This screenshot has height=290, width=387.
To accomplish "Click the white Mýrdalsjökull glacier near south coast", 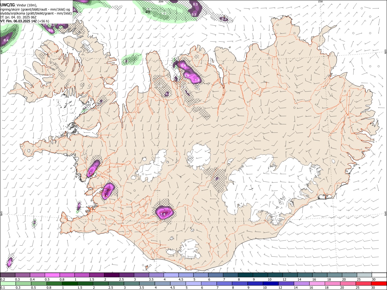I will [x=189, y=249].
